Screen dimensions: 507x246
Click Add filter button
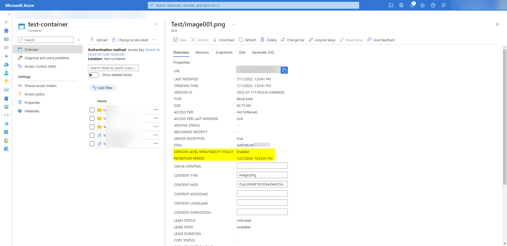tap(103, 88)
